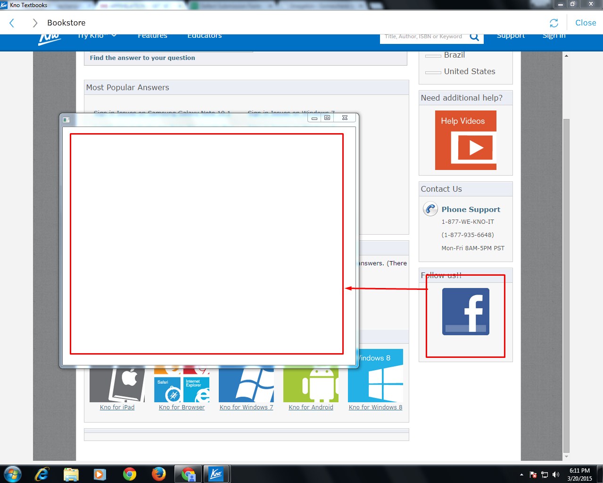The height and width of the screenshot is (483, 603).
Task: Open File Explorer from taskbar
Action: pos(71,474)
